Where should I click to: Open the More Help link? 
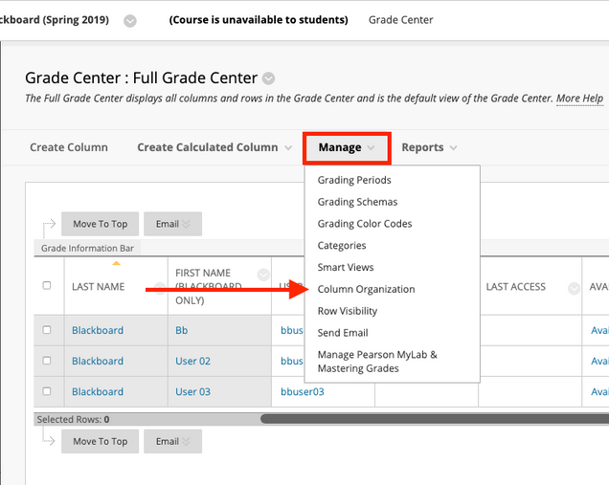(x=579, y=99)
